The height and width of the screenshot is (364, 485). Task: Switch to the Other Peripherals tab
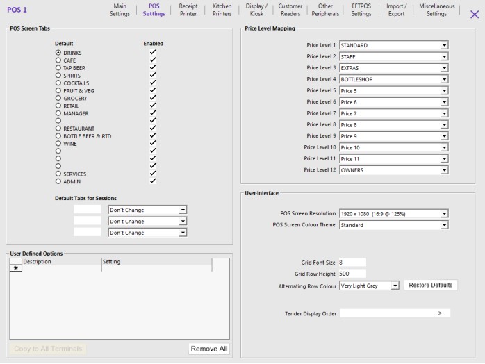325,10
